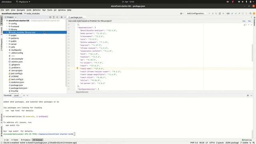
Task: Select the package.json editor tab
Action: point(76,17)
